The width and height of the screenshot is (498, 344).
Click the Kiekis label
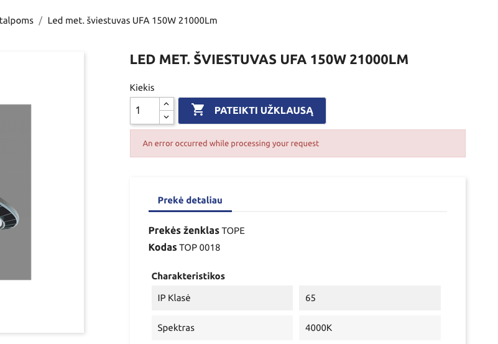(142, 88)
